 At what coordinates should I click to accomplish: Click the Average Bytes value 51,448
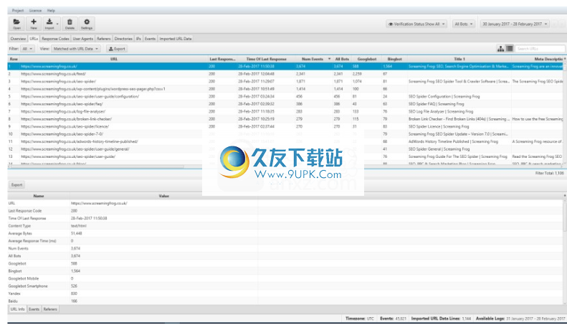76,233
